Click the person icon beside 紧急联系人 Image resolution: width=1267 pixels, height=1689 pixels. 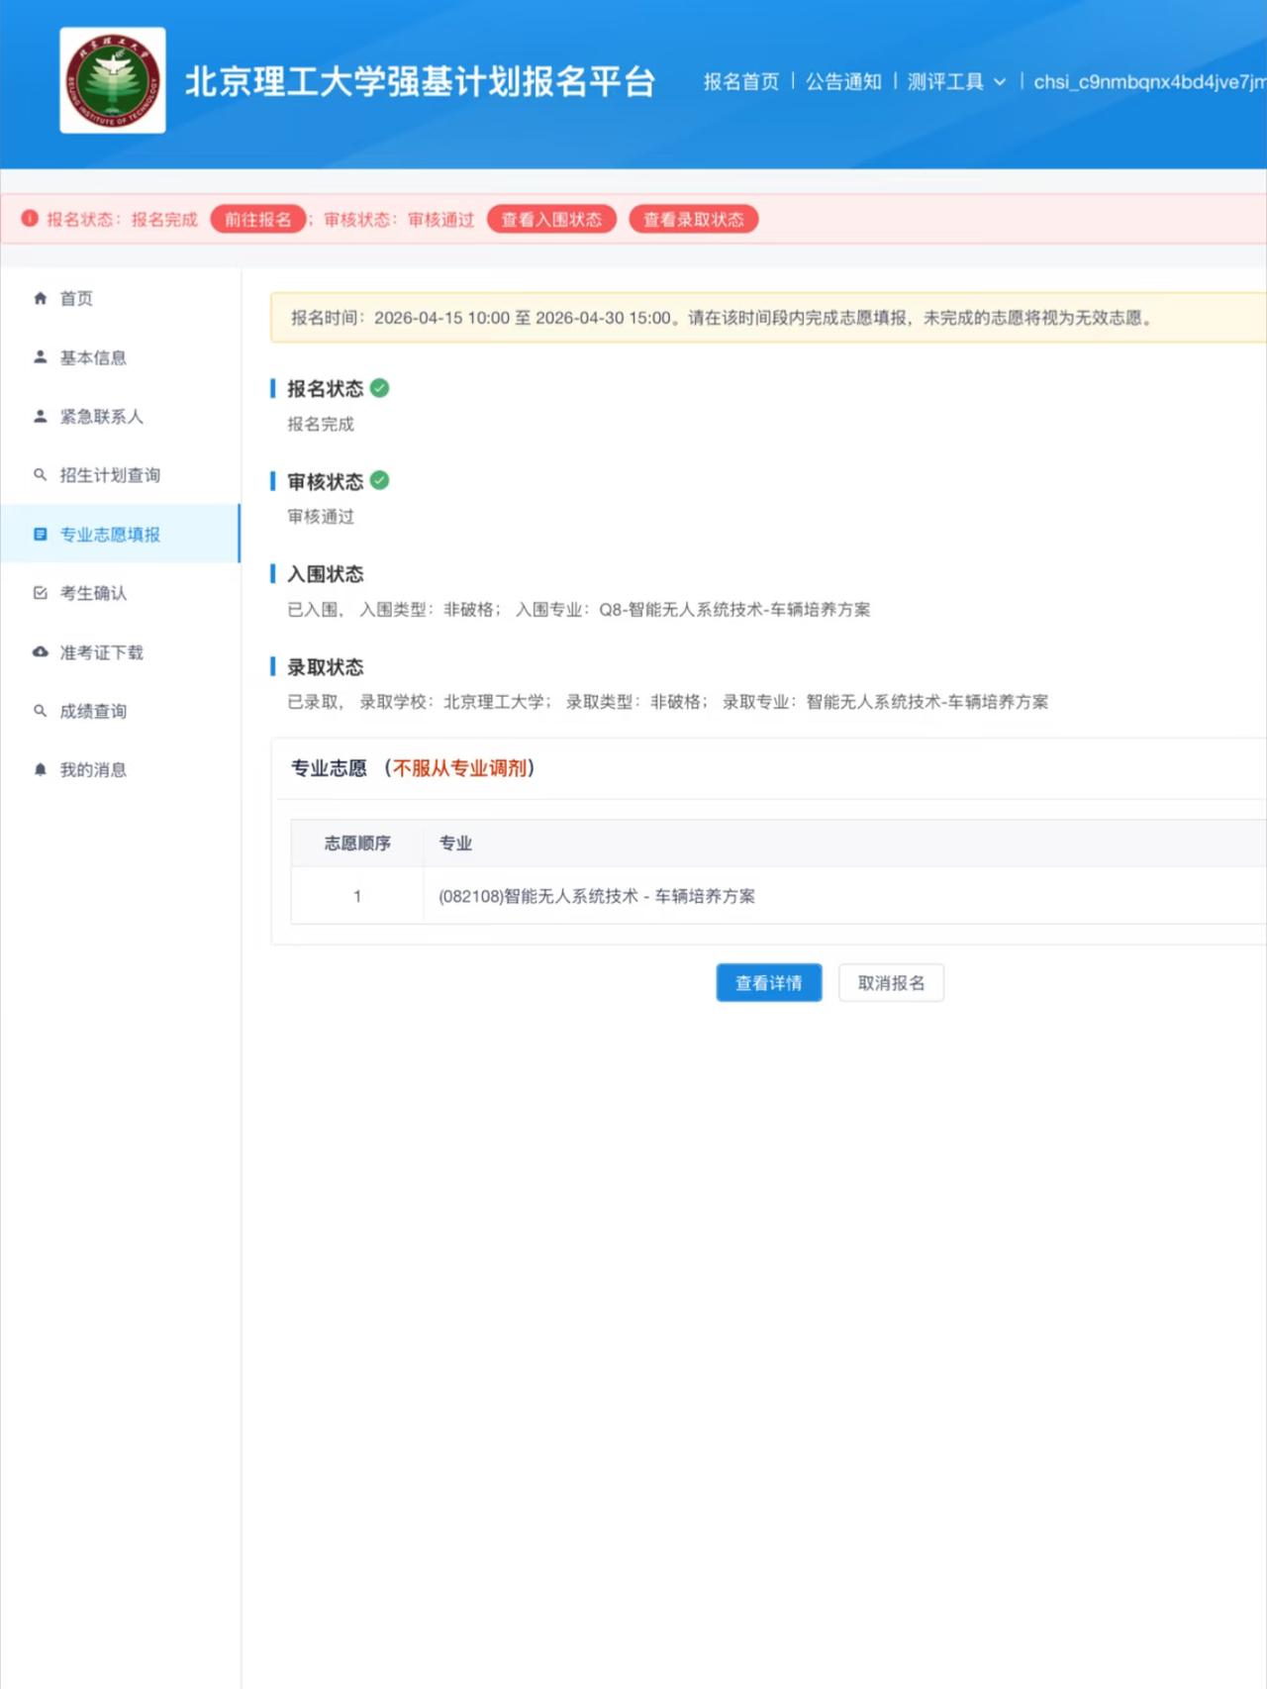click(x=41, y=416)
